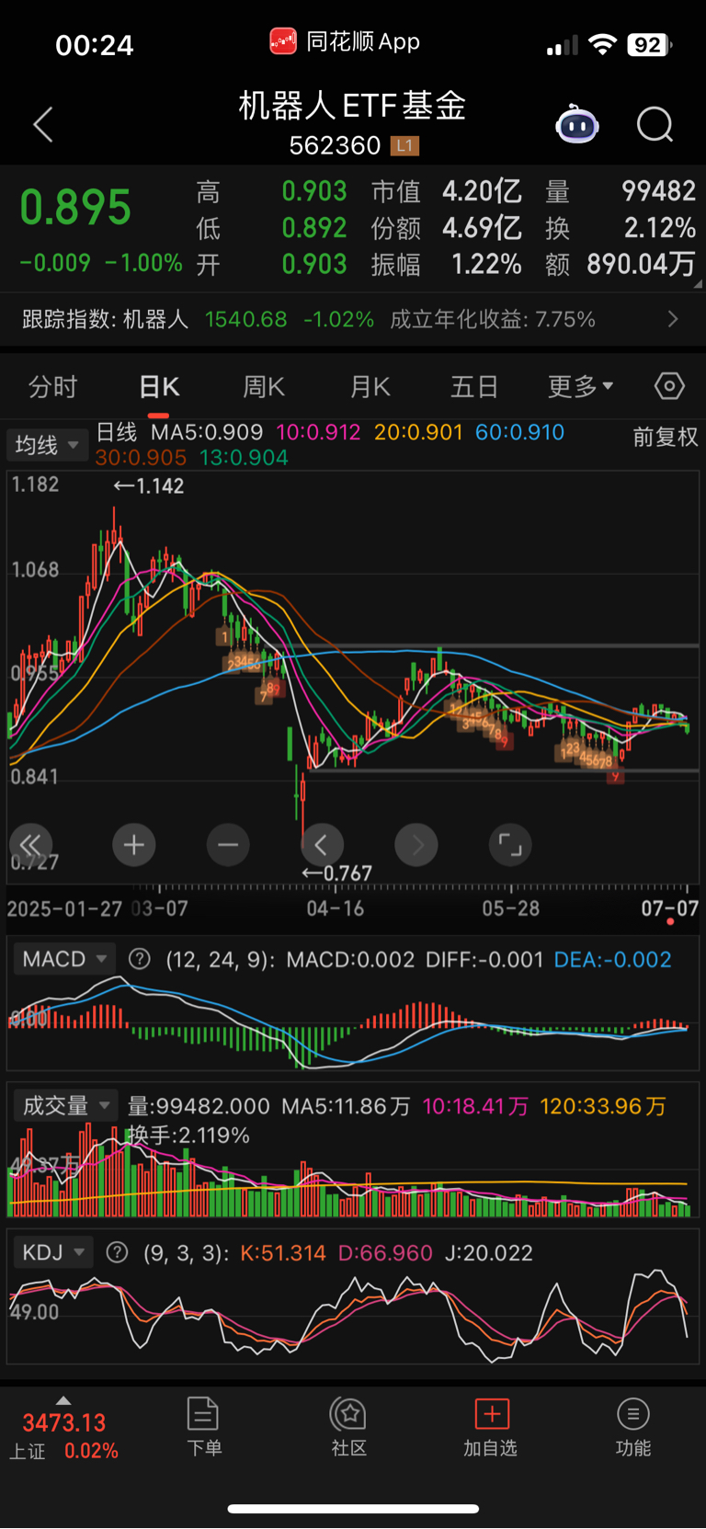Open the robot AI assistant icon
Viewport: 706px width, 1529px height.
576,124
